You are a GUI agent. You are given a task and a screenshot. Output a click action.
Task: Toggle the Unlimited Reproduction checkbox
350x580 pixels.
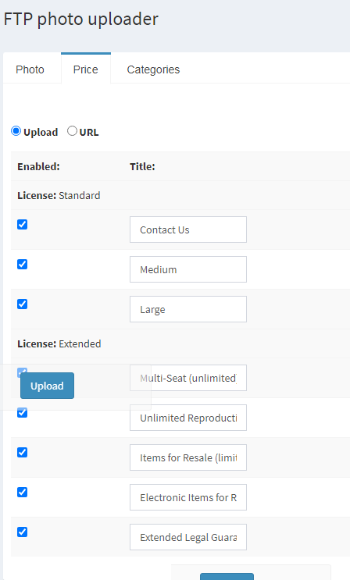pos(22,412)
